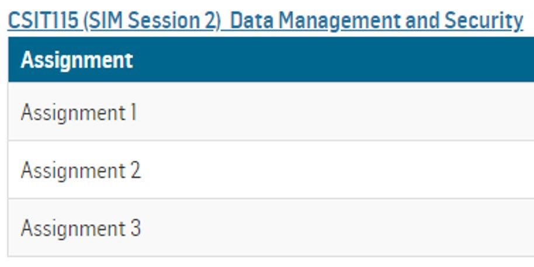Click empty area of blue table header
Screen dimensions: 534x267
point(334,60)
